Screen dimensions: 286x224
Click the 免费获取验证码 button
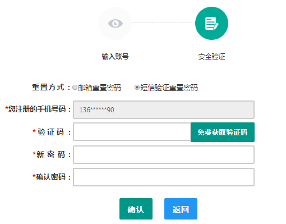point(223,132)
